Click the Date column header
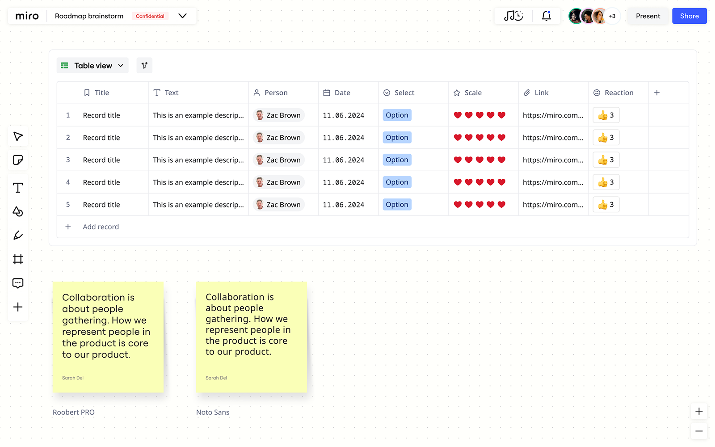The height and width of the screenshot is (447, 715). pyautogui.click(x=342, y=93)
